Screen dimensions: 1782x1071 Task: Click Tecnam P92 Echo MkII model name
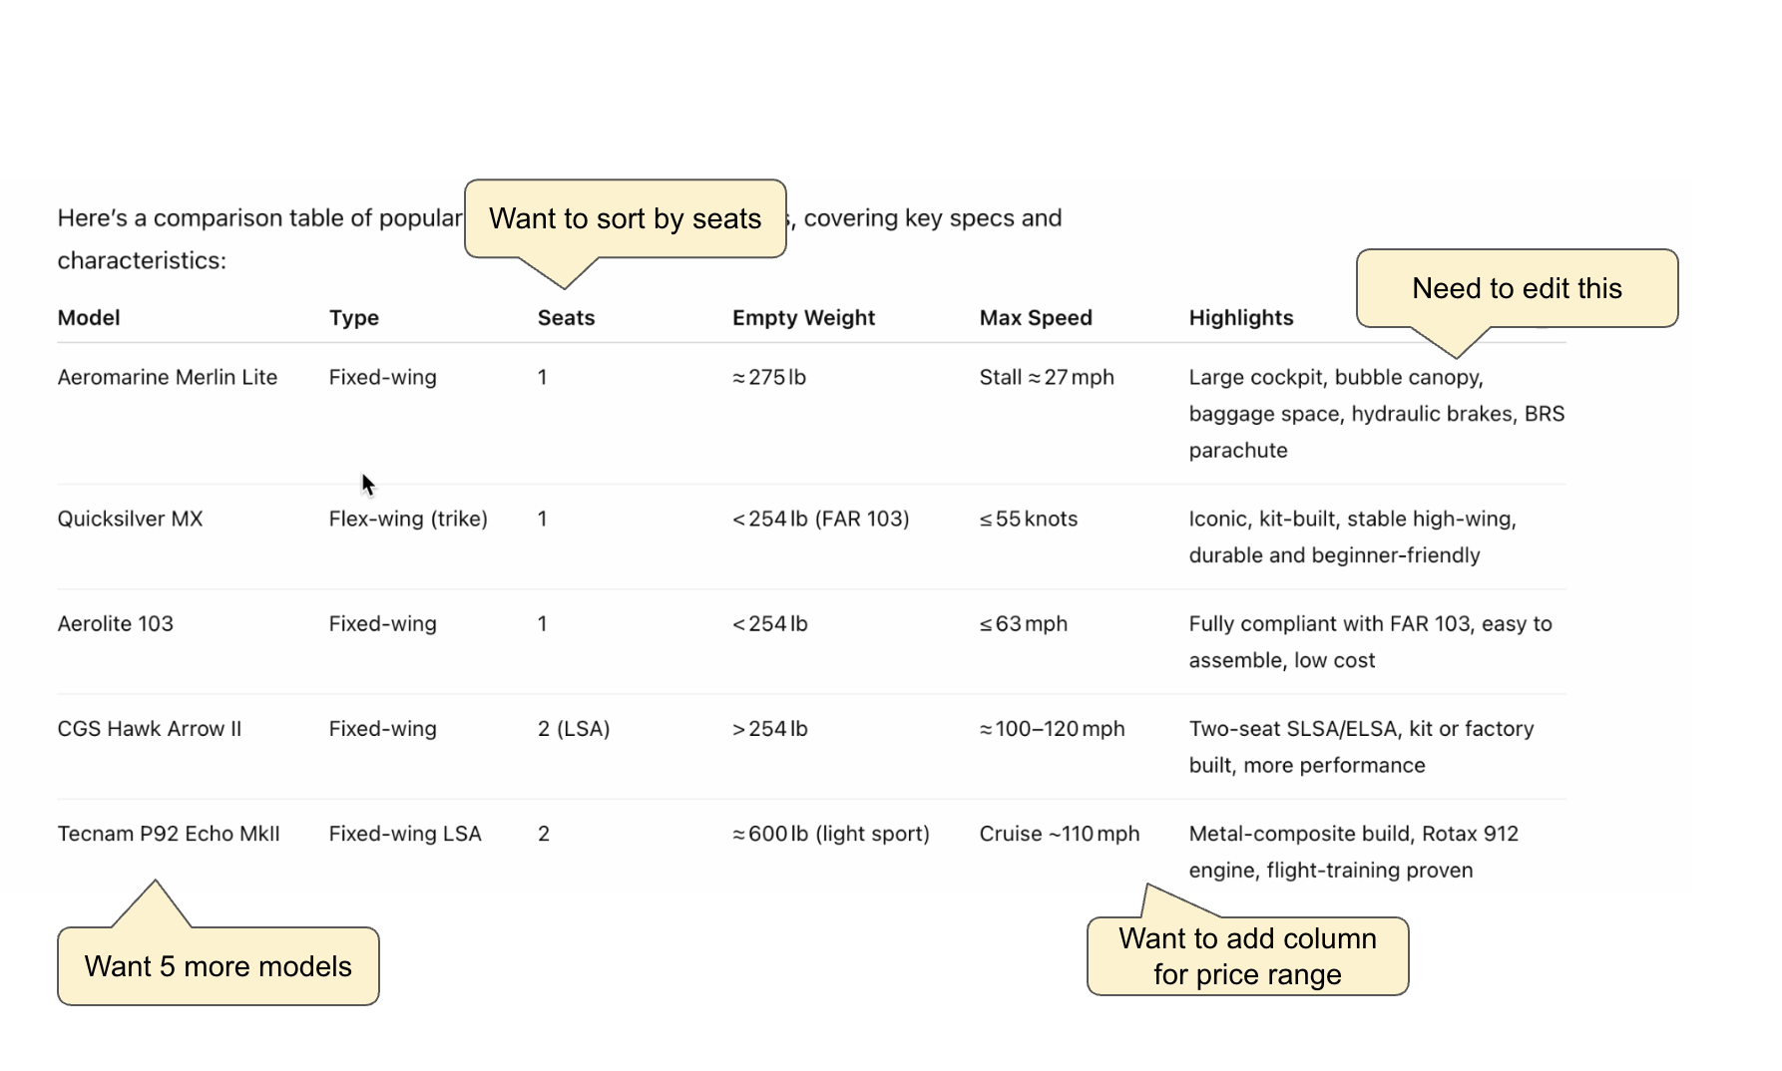click(169, 834)
